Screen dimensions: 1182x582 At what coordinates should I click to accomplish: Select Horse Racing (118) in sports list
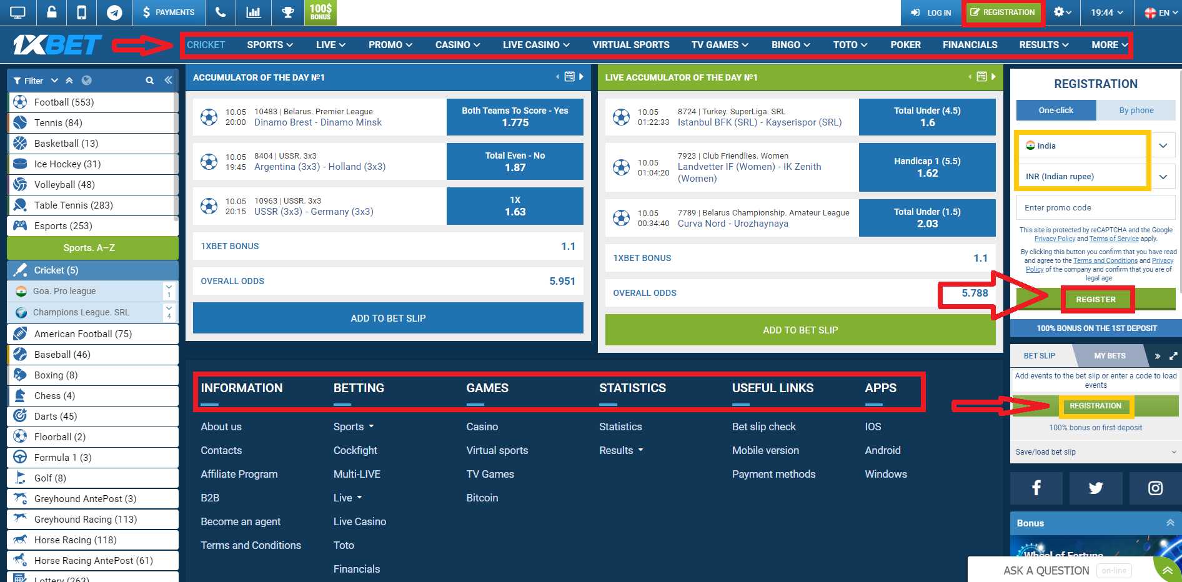click(92, 540)
